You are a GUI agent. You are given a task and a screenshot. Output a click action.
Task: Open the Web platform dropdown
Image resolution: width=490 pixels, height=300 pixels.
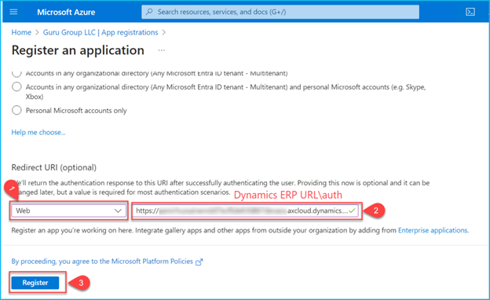(69, 210)
